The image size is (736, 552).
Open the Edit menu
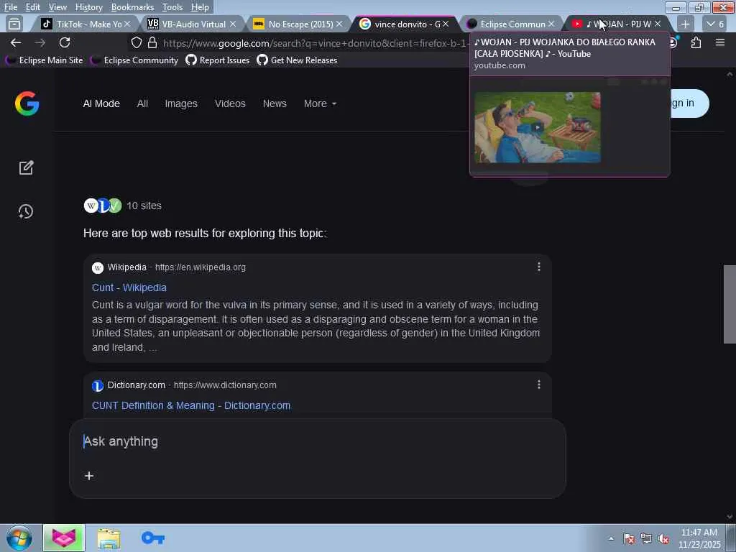pos(33,7)
